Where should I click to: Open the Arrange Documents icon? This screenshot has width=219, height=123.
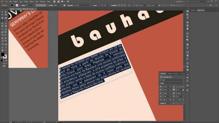(x=63, y=2)
